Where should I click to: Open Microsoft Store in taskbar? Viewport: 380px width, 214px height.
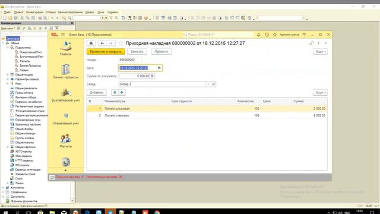tap(40, 212)
